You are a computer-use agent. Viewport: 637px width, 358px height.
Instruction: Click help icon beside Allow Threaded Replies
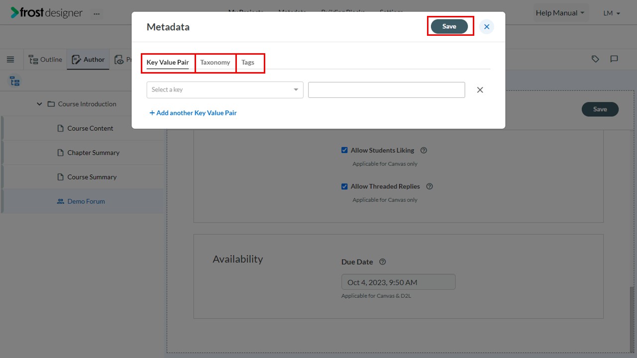click(429, 186)
